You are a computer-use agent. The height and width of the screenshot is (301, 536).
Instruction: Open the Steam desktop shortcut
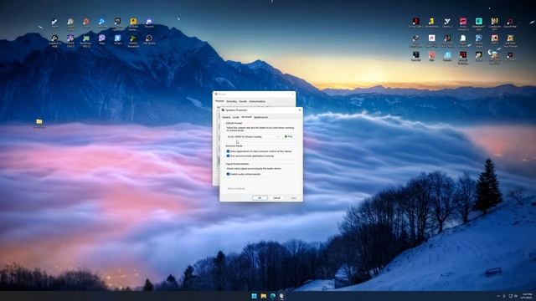pos(54,23)
